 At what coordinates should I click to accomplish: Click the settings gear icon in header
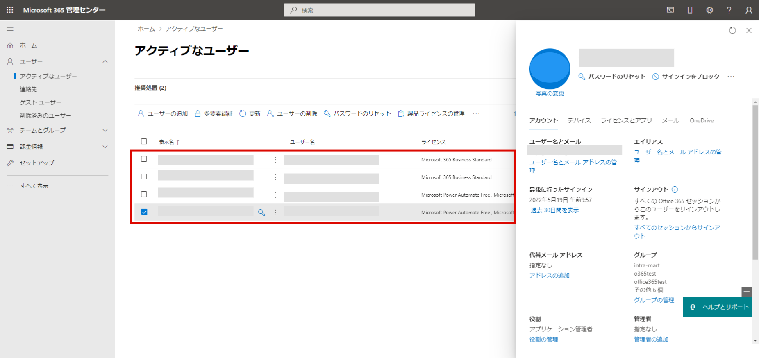(709, 10)
